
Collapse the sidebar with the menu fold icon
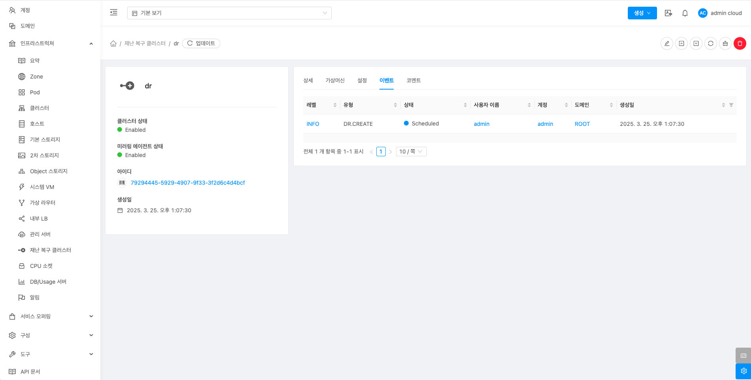pyautogui.click(x=114, y=13)
